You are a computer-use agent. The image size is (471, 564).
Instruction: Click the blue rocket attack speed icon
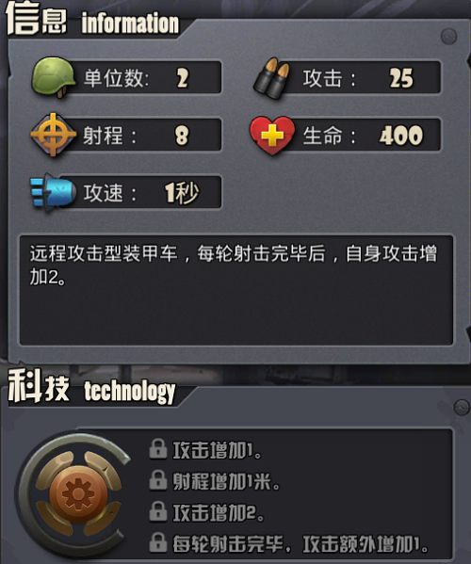point(54,192)
